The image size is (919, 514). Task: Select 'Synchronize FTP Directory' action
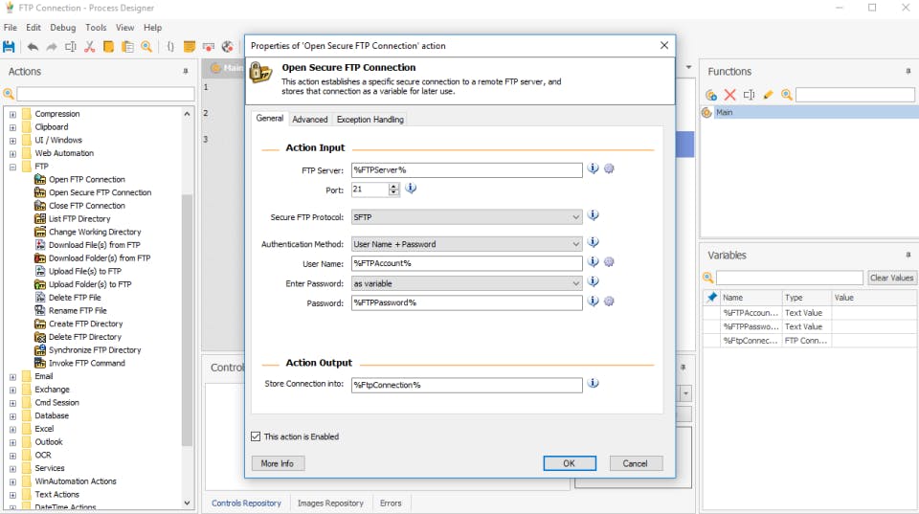(x=95, y=350)
